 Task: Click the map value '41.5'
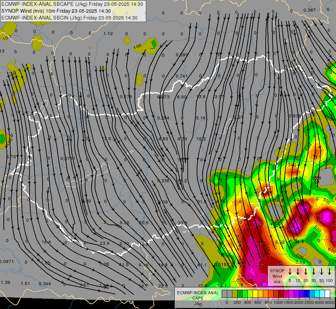point(124,265)
